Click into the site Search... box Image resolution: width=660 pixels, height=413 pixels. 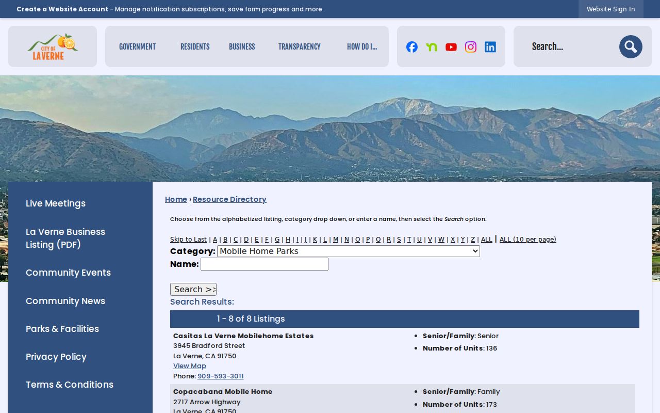pyautogui.click(x=572, y=46)
